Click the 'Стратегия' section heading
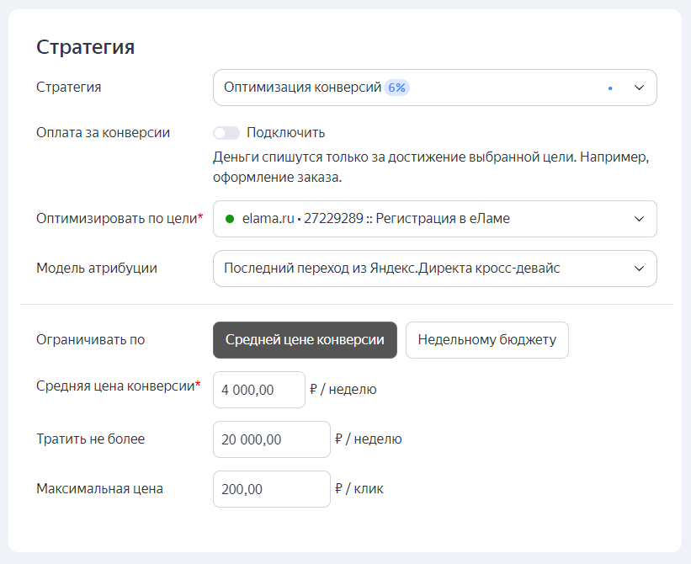The height and width of the screenshot is (564, 691). 85,47
